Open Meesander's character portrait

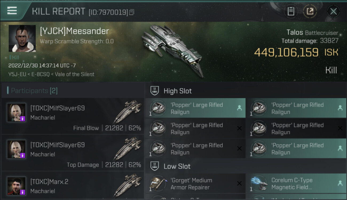22,38
